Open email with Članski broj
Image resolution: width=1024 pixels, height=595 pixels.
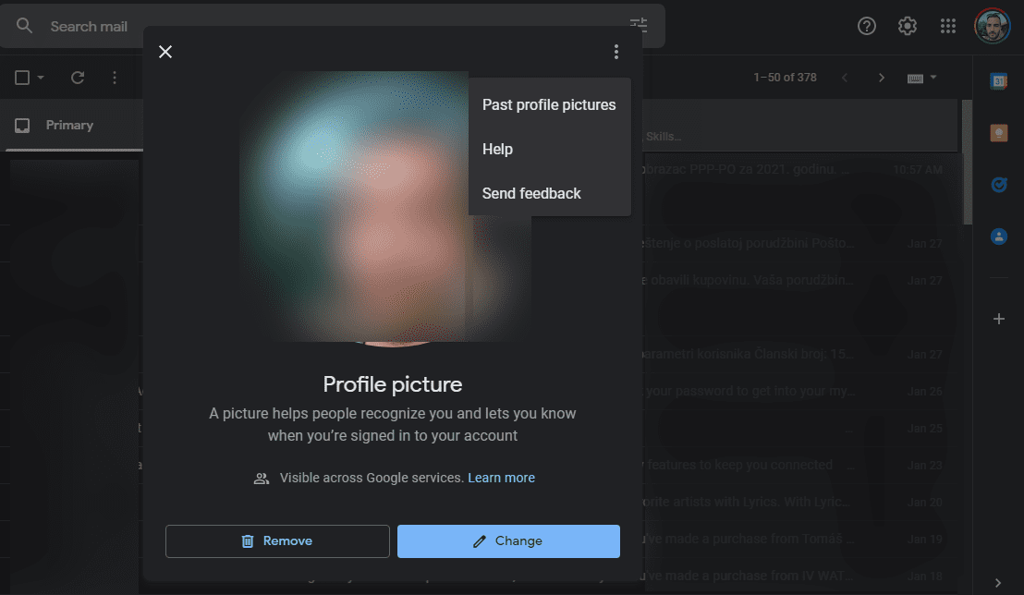(x=800, y=354)
